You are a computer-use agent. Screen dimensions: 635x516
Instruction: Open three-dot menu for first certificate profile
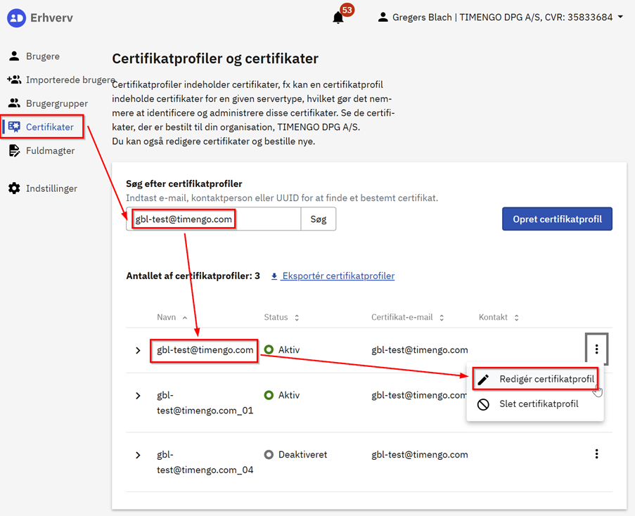click(x=596, y=349)
